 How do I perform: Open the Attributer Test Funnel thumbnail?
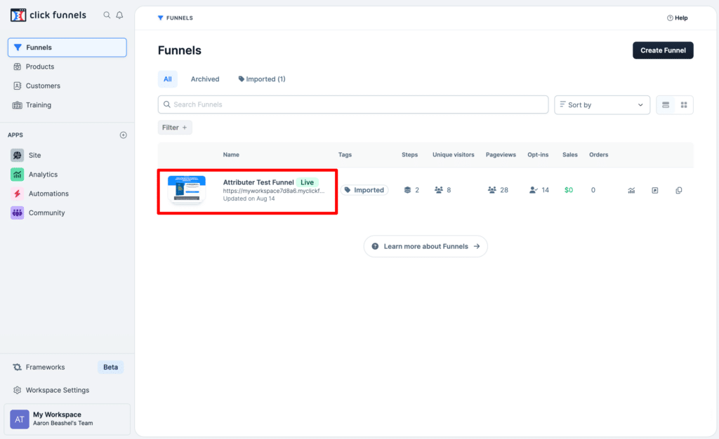[x=187, y=189]
